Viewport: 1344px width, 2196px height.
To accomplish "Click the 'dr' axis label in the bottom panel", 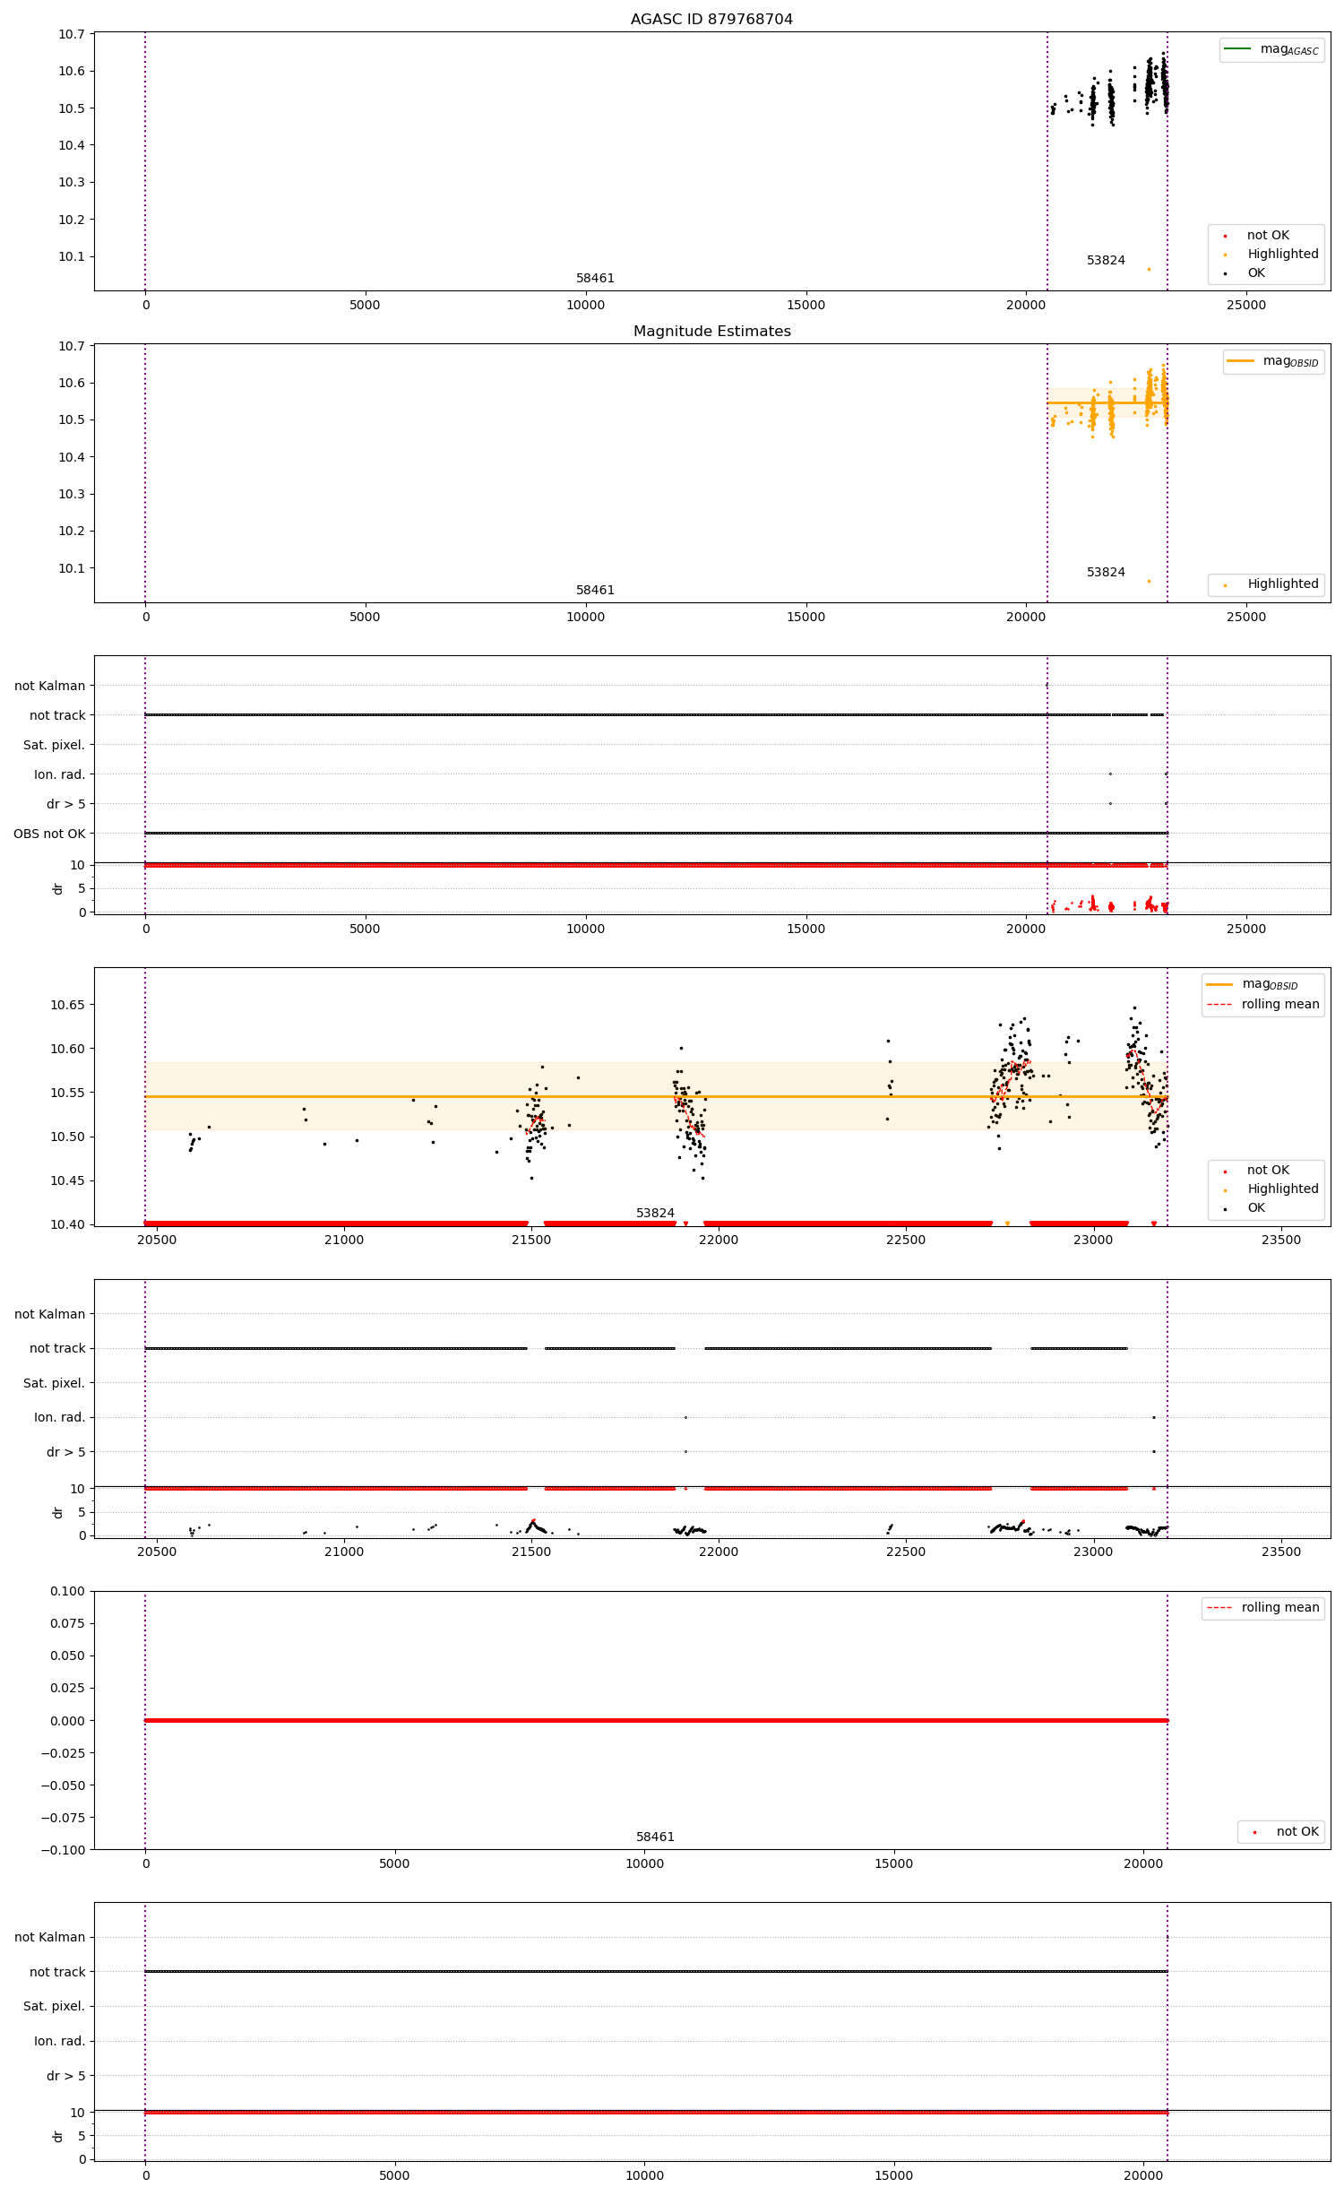I will [57, 2136].
